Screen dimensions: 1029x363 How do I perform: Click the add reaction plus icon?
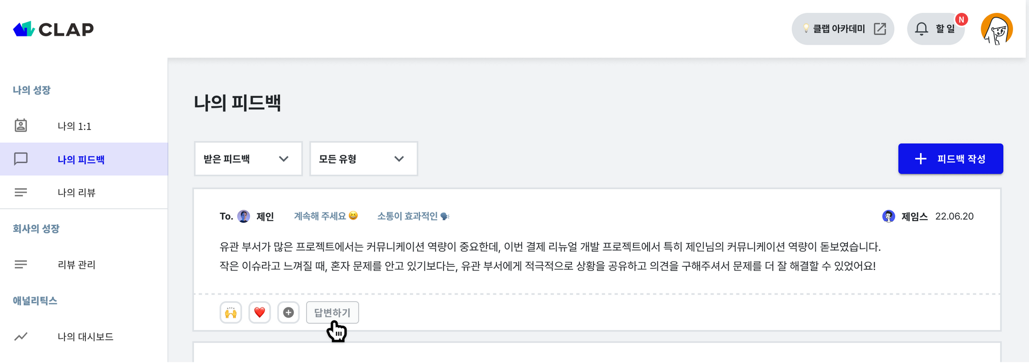(289, 312)
